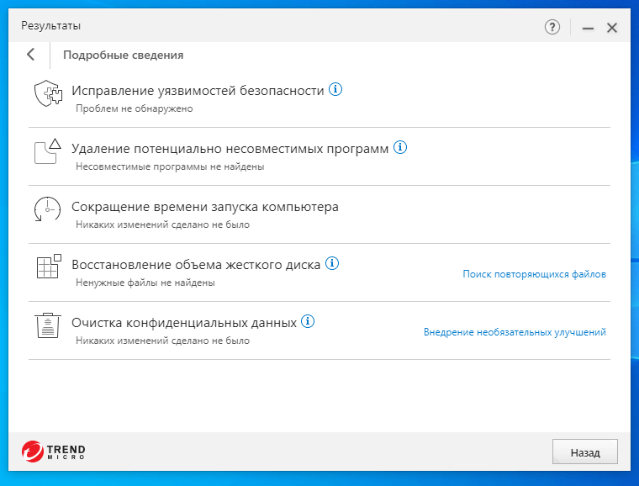
Task: Show info for Очистка конфиденциальных данных
Action: [309, 322]
